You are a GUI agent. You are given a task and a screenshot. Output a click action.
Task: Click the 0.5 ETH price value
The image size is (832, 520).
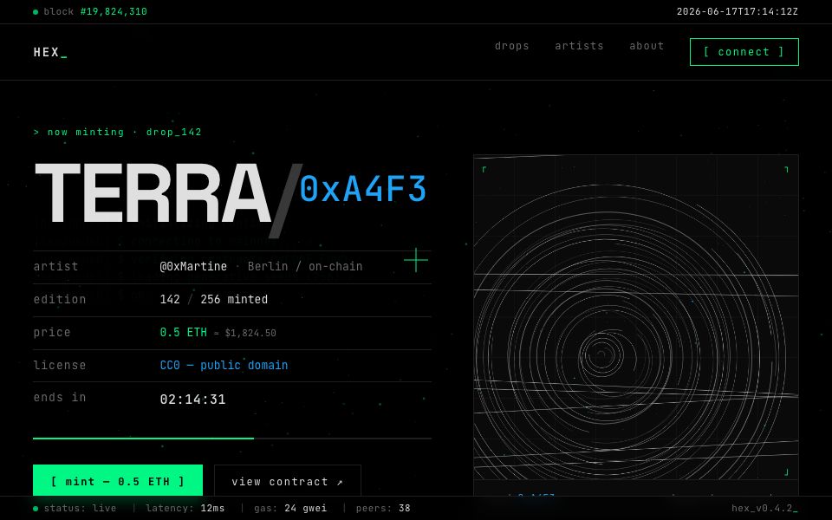(x=184, y=332)
